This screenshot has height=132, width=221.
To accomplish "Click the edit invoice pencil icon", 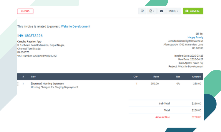I will point(142,11).
